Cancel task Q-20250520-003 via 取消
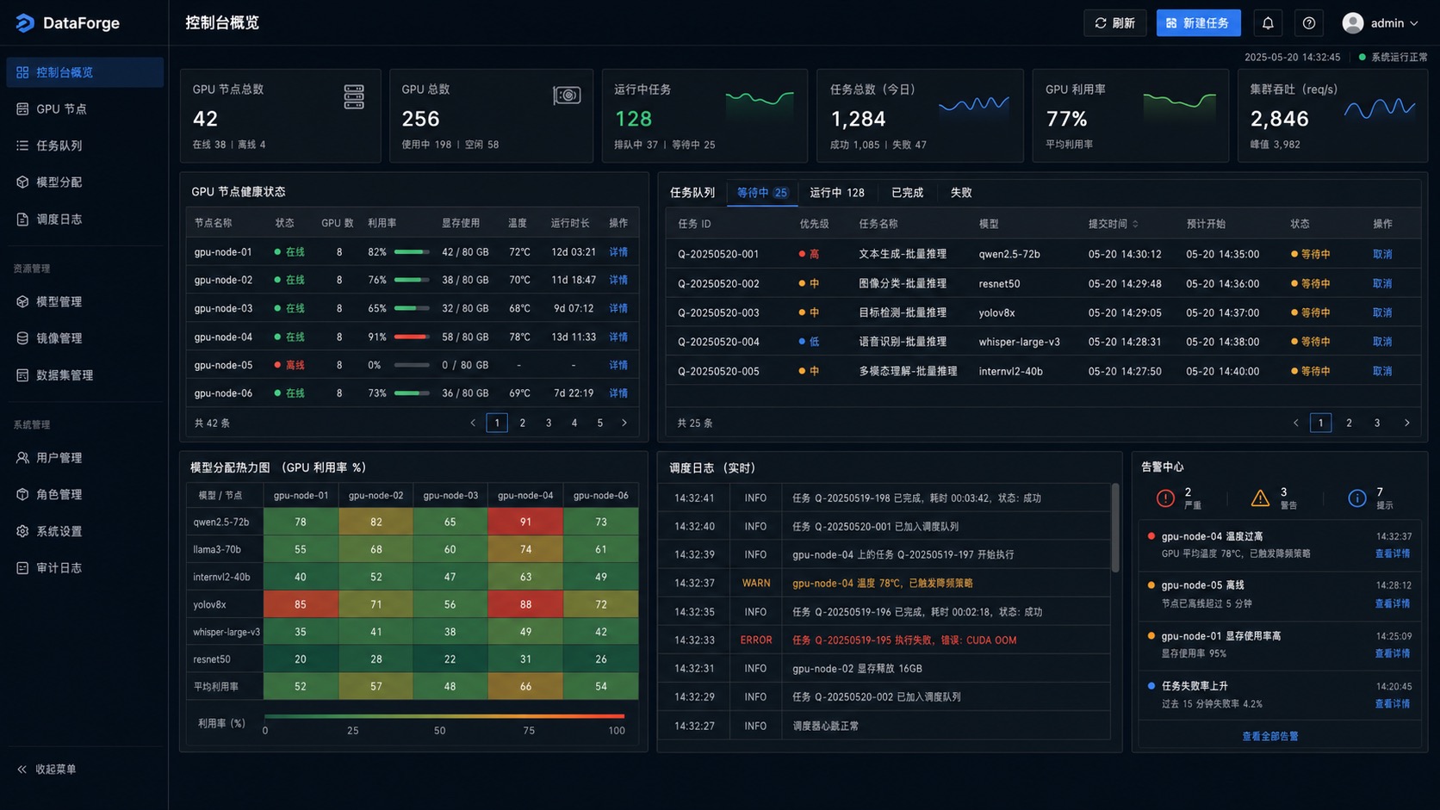1440x810 pixels. [1382, 312]
